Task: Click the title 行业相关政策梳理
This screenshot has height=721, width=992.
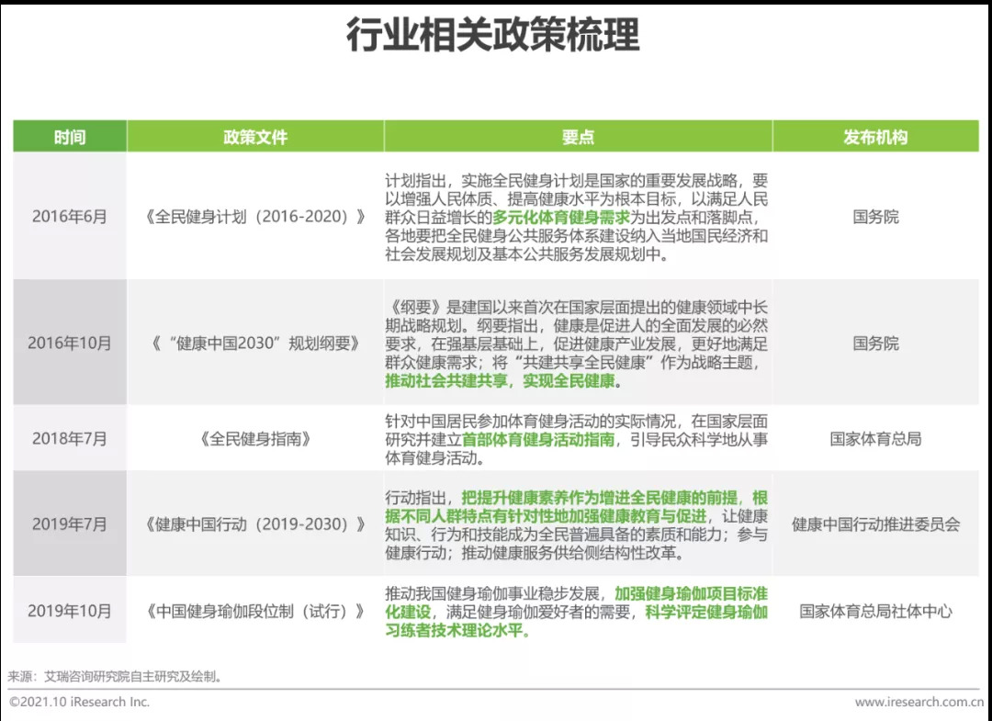Action: tap(493, 36)
